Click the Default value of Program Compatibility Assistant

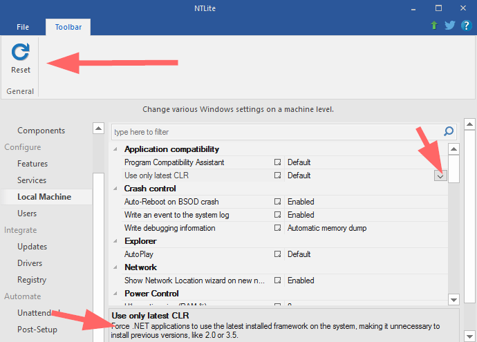(x=299, y=162)
